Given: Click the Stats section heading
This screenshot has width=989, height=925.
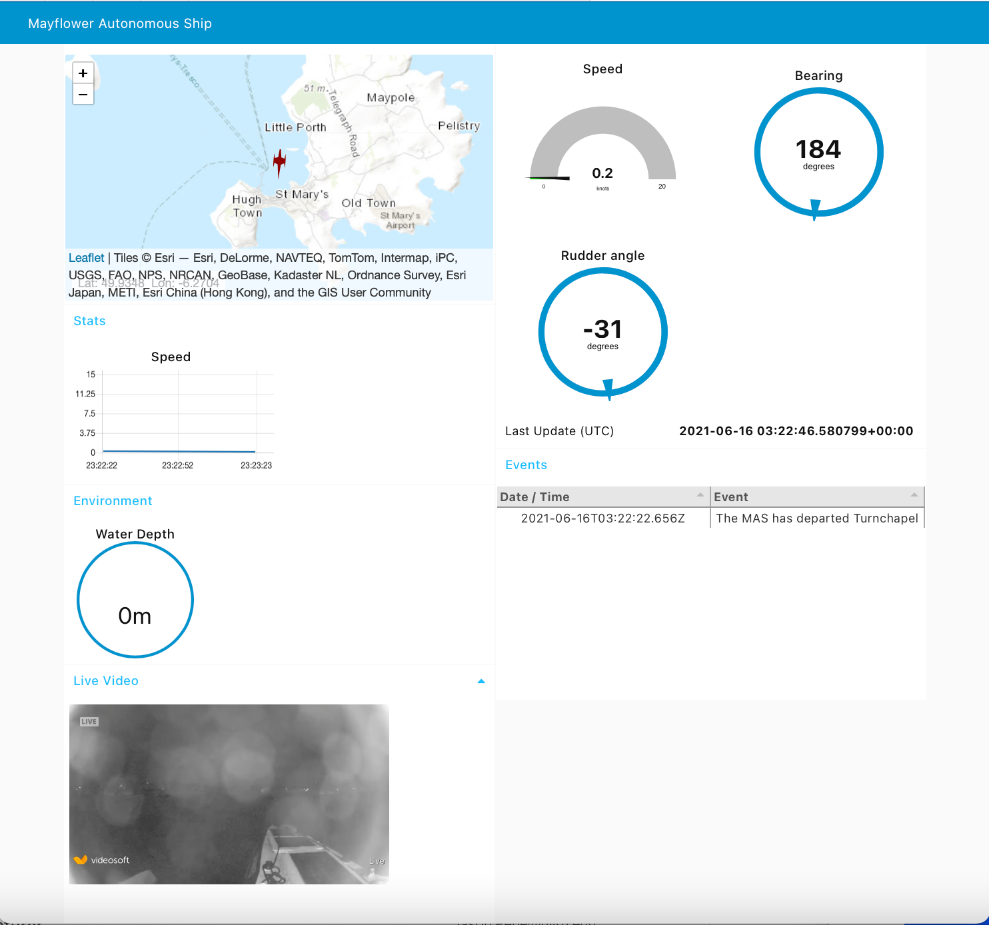Looking at the screenshot, I should (x=89, y=321).
